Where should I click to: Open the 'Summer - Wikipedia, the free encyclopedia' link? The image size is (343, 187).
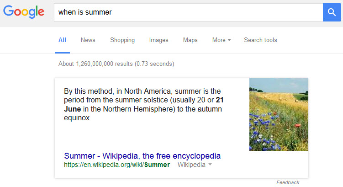pos(142,155)
